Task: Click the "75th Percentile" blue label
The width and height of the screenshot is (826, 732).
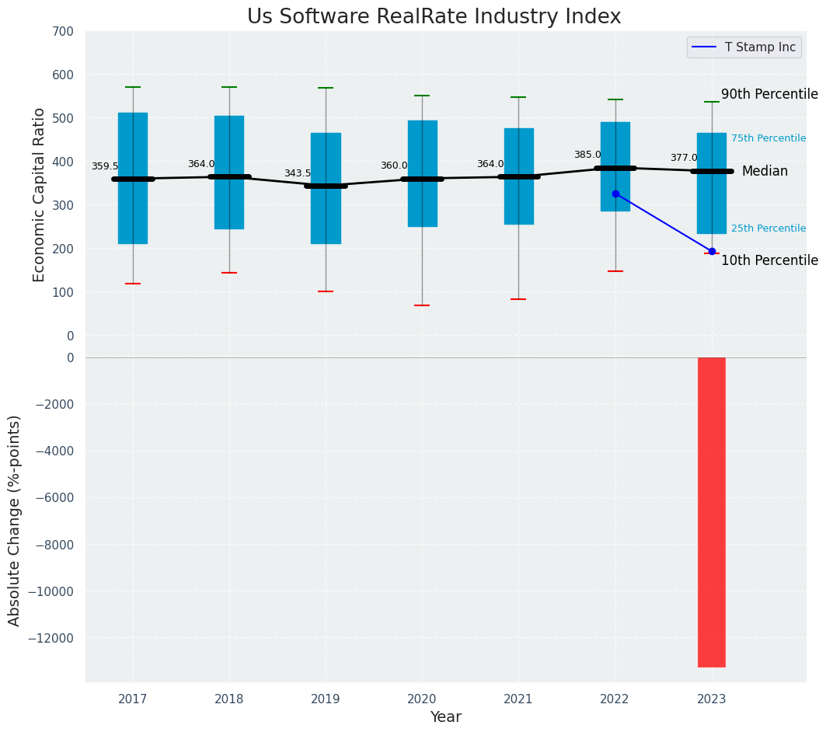Action: [x=768, y=138]
